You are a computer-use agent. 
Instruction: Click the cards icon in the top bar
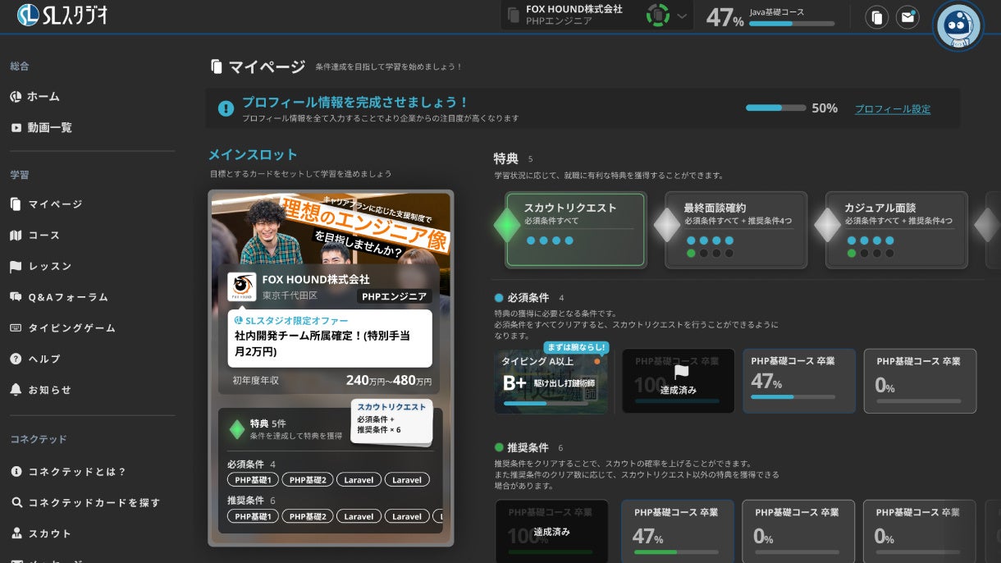876,16
